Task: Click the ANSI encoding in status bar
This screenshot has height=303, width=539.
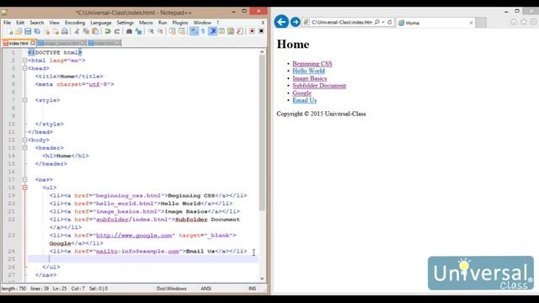Action: [205, 289]
